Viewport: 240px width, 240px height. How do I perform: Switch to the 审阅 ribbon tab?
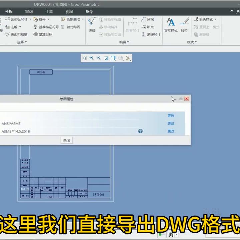click(x=29, y=12)
